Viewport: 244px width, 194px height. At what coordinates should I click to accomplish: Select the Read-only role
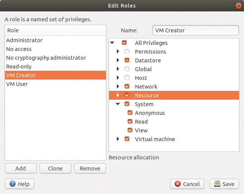click(x=19, y=67)
